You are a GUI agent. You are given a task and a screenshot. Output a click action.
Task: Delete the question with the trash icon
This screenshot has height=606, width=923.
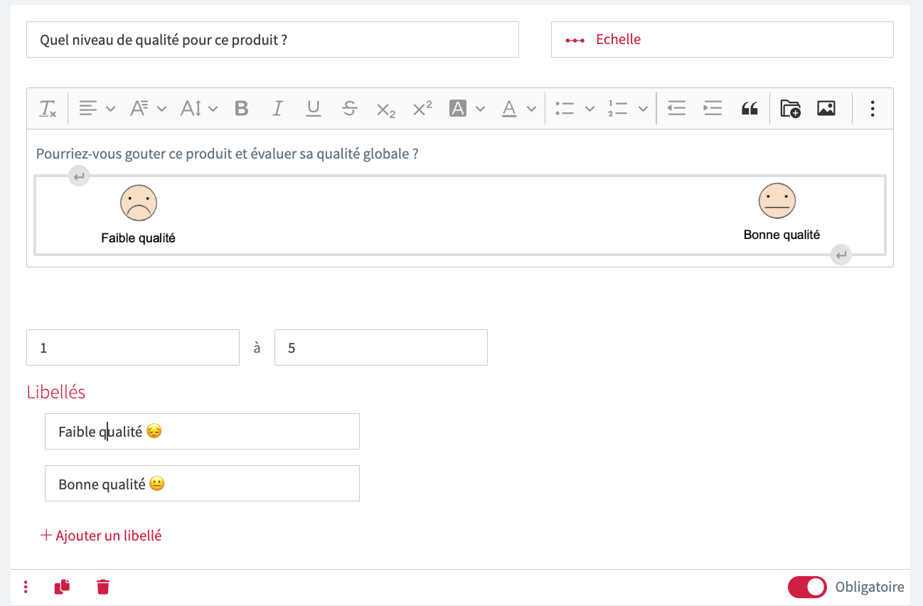103,587
